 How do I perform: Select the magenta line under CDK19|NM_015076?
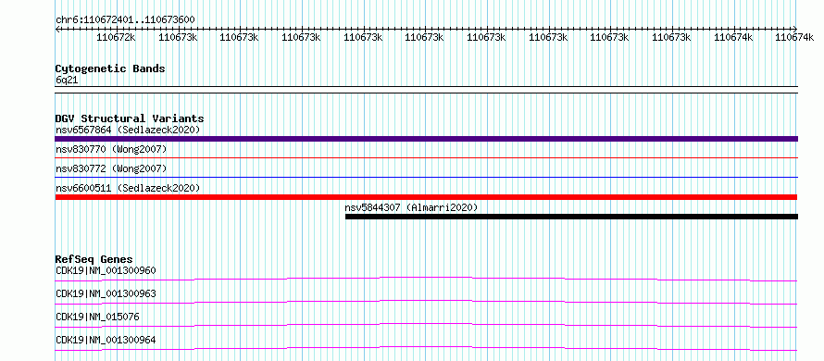tap(426, 325)
